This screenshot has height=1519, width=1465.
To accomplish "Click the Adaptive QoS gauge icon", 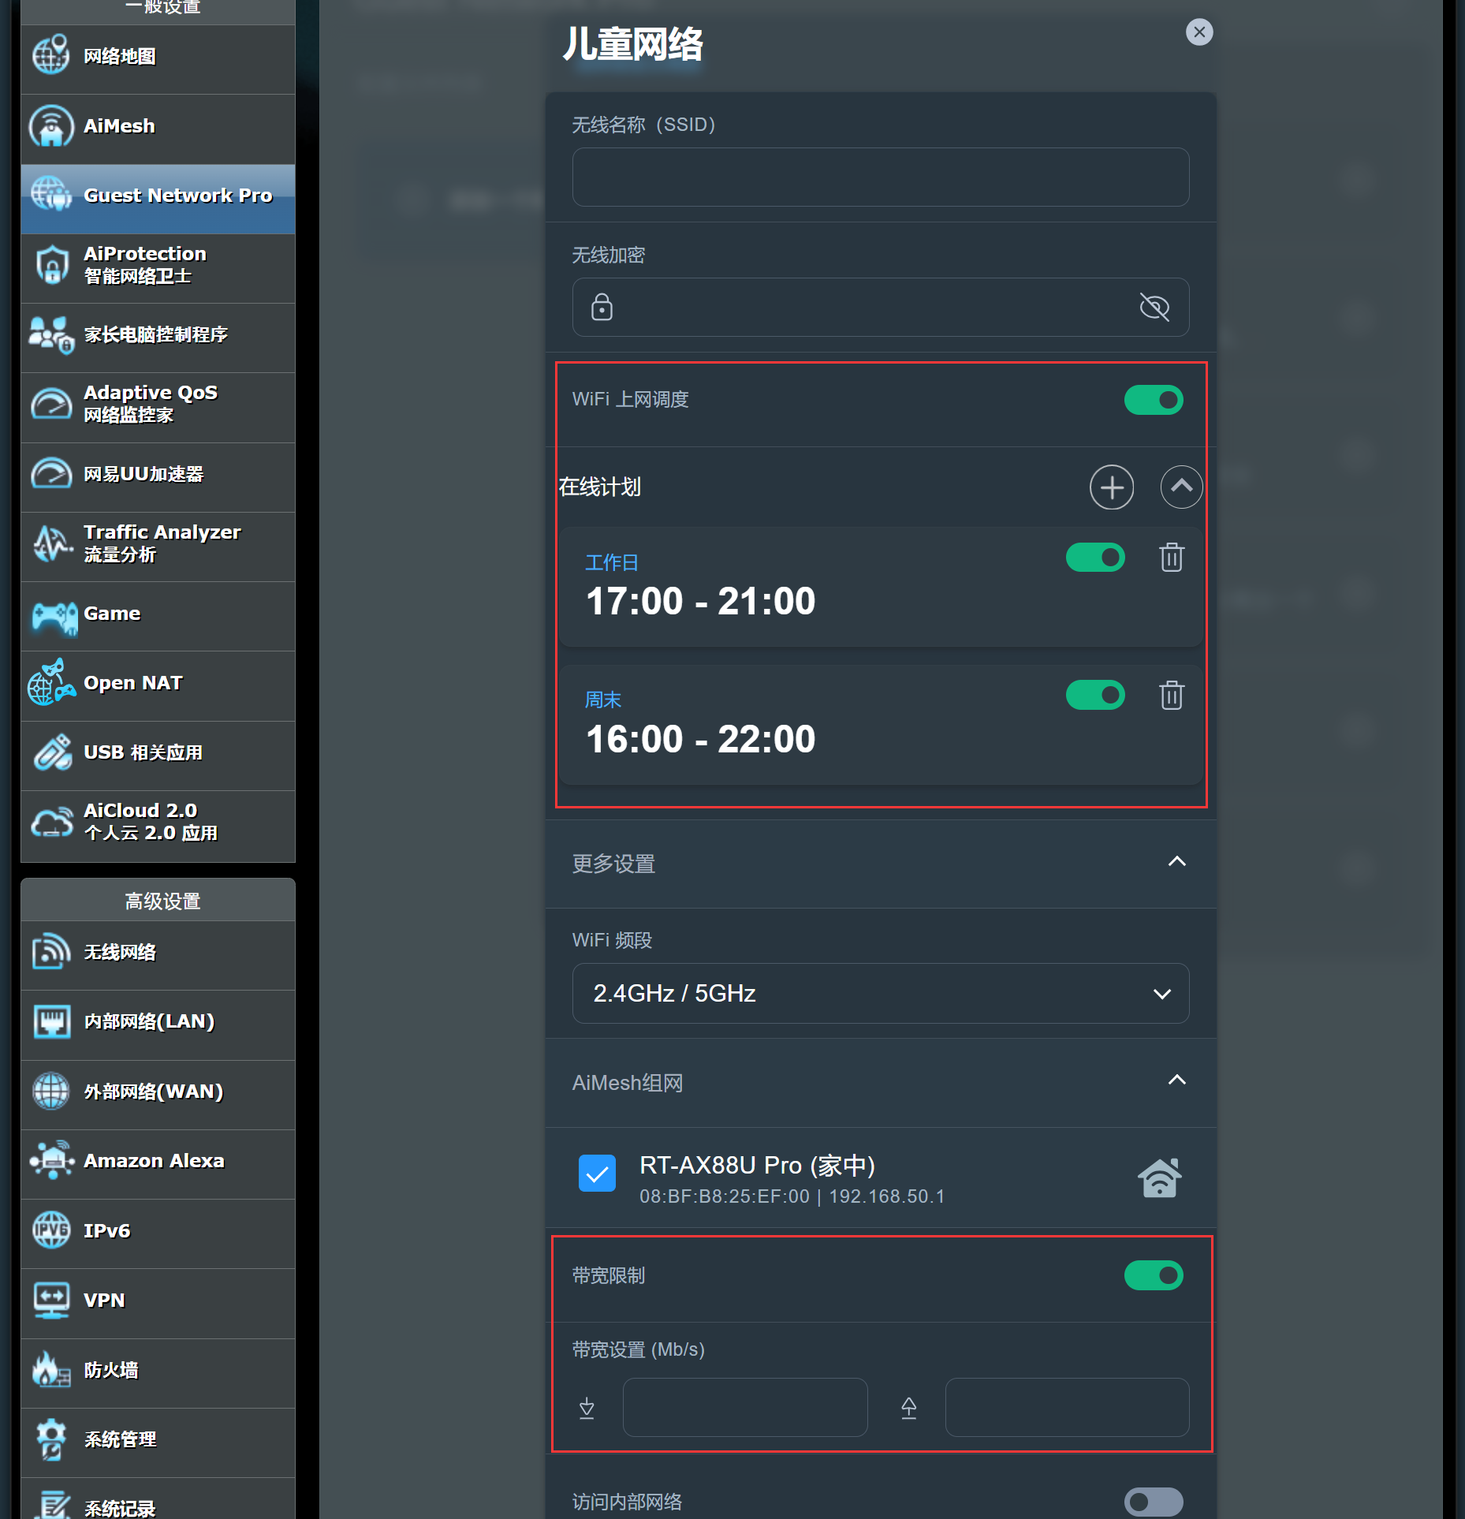I will click(x=51, y=404).
